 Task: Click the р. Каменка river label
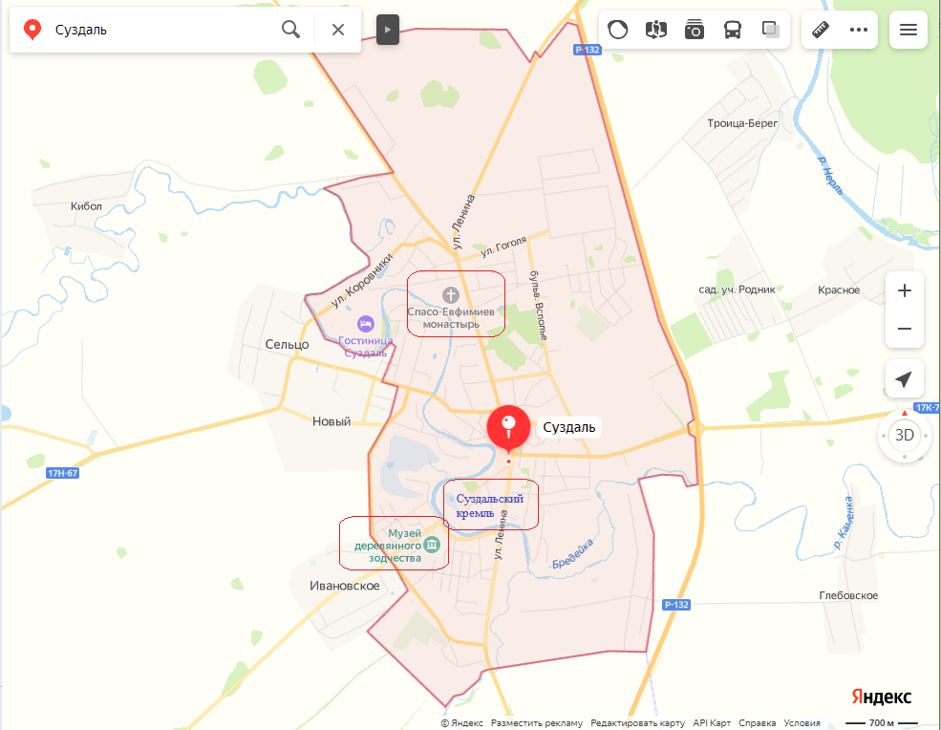844,523
